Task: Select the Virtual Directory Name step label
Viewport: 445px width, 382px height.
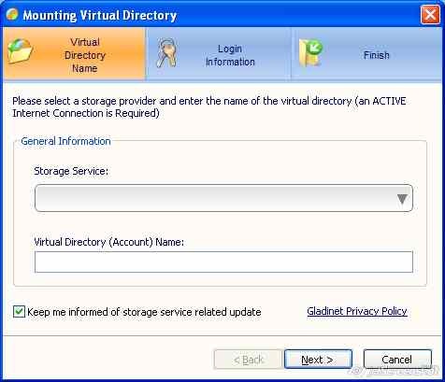Action: point(85,55)
